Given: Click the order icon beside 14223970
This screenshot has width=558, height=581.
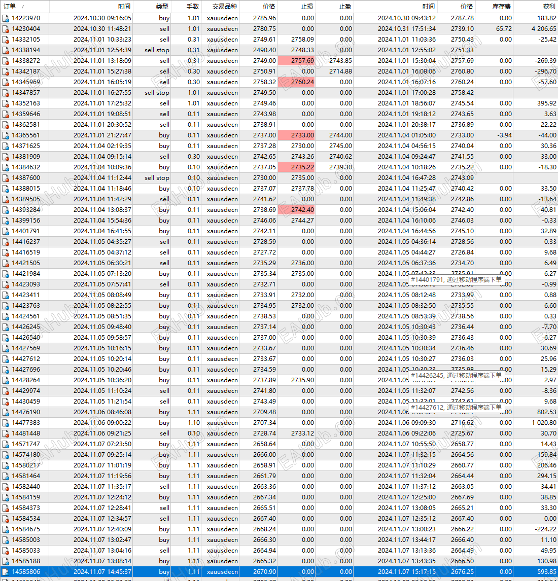Looking at the screenshot, I should (5, 18).
